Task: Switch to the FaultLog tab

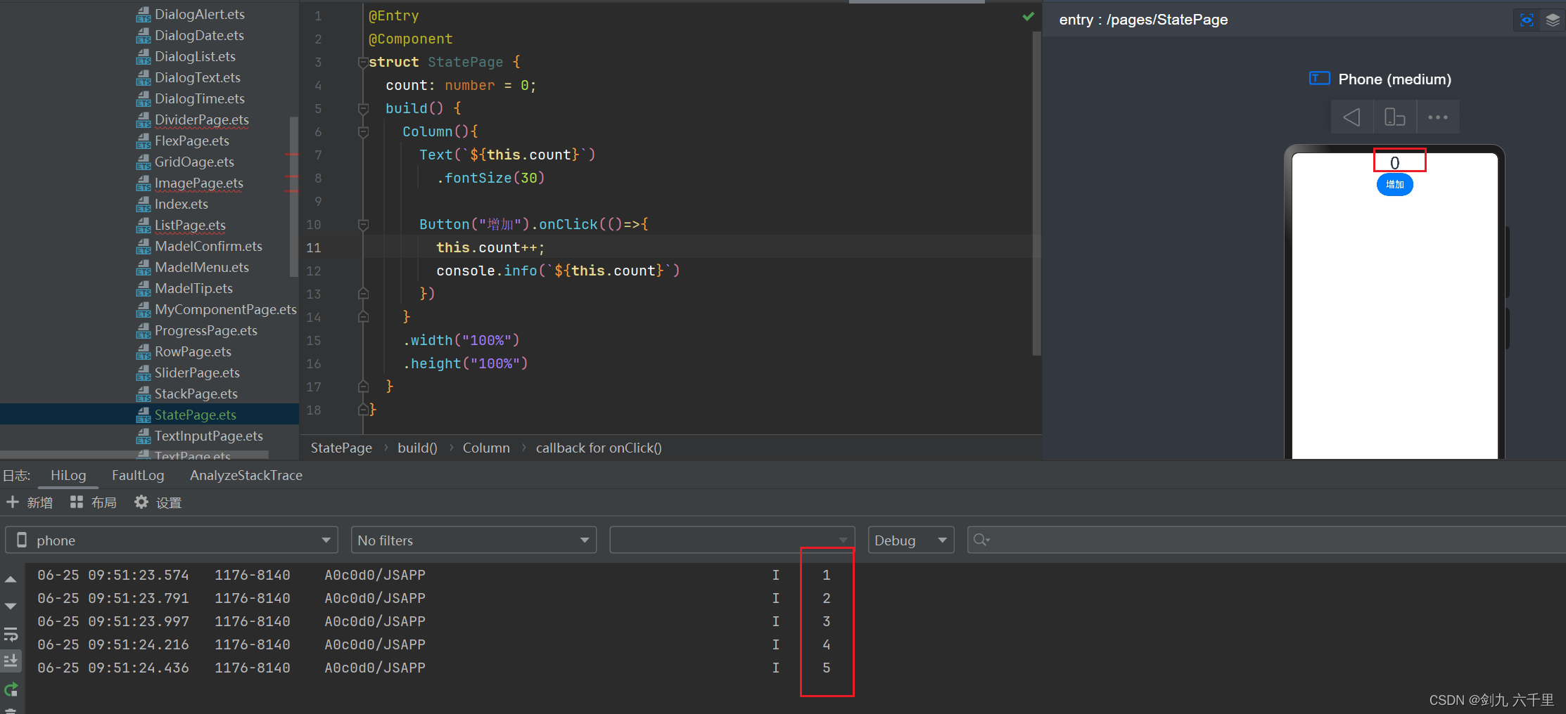Action: pos(138,475)
